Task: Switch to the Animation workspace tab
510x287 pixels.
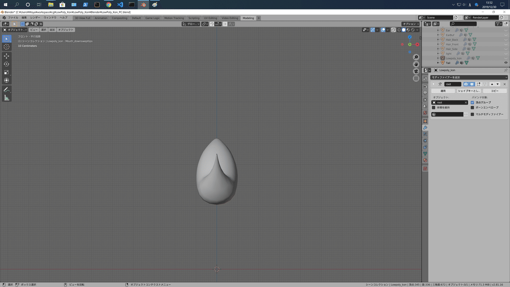Action: (x=101, y=18)
